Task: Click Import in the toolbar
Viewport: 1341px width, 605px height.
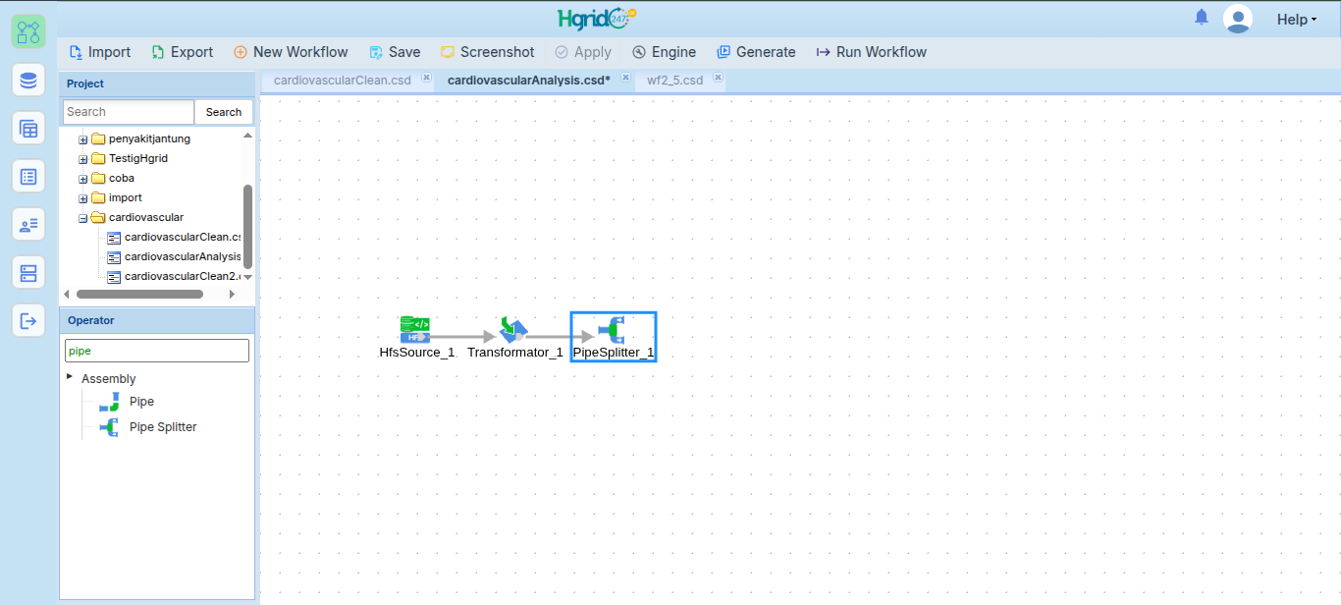Action: 99,52
